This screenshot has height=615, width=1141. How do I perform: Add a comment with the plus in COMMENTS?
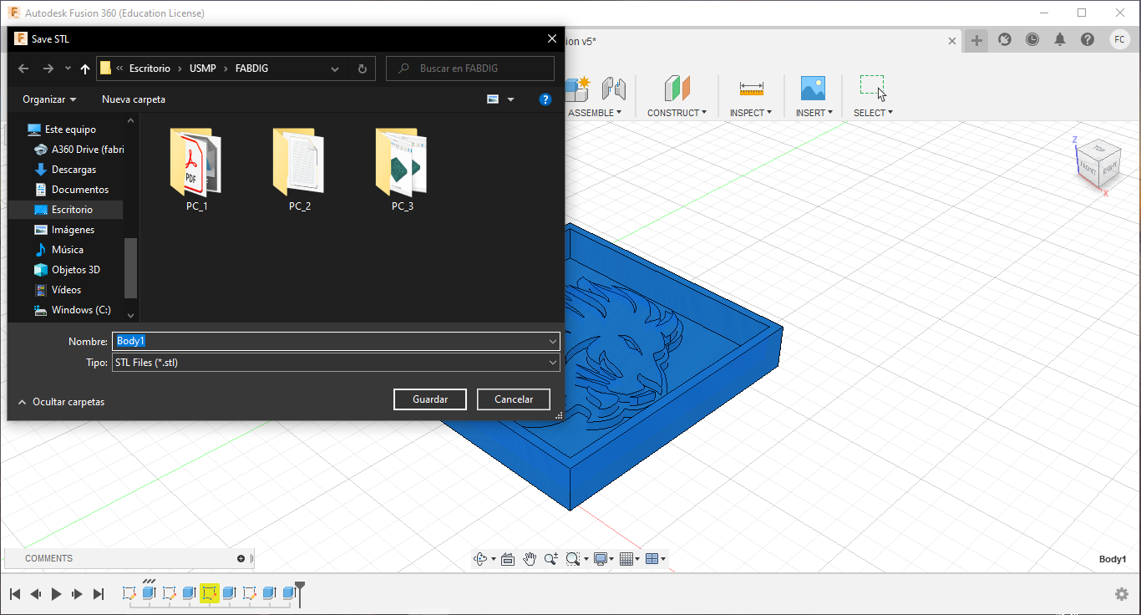click(241, 558)
